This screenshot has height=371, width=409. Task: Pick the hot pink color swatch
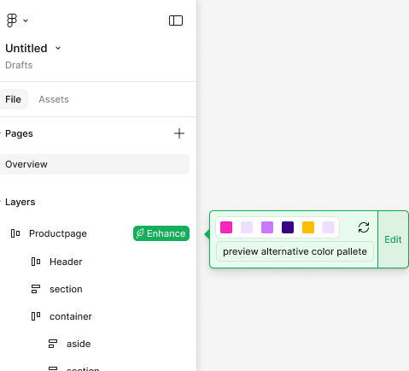click(x=226, y=227)
